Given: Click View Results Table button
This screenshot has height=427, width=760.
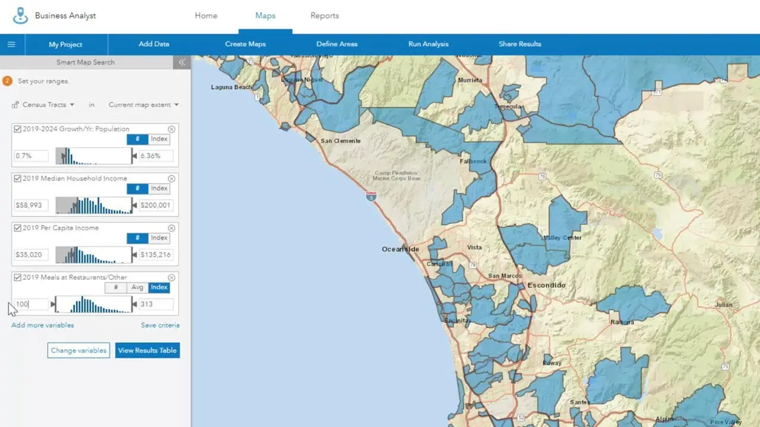Looking at the screenshot, I should coord(147,350).
